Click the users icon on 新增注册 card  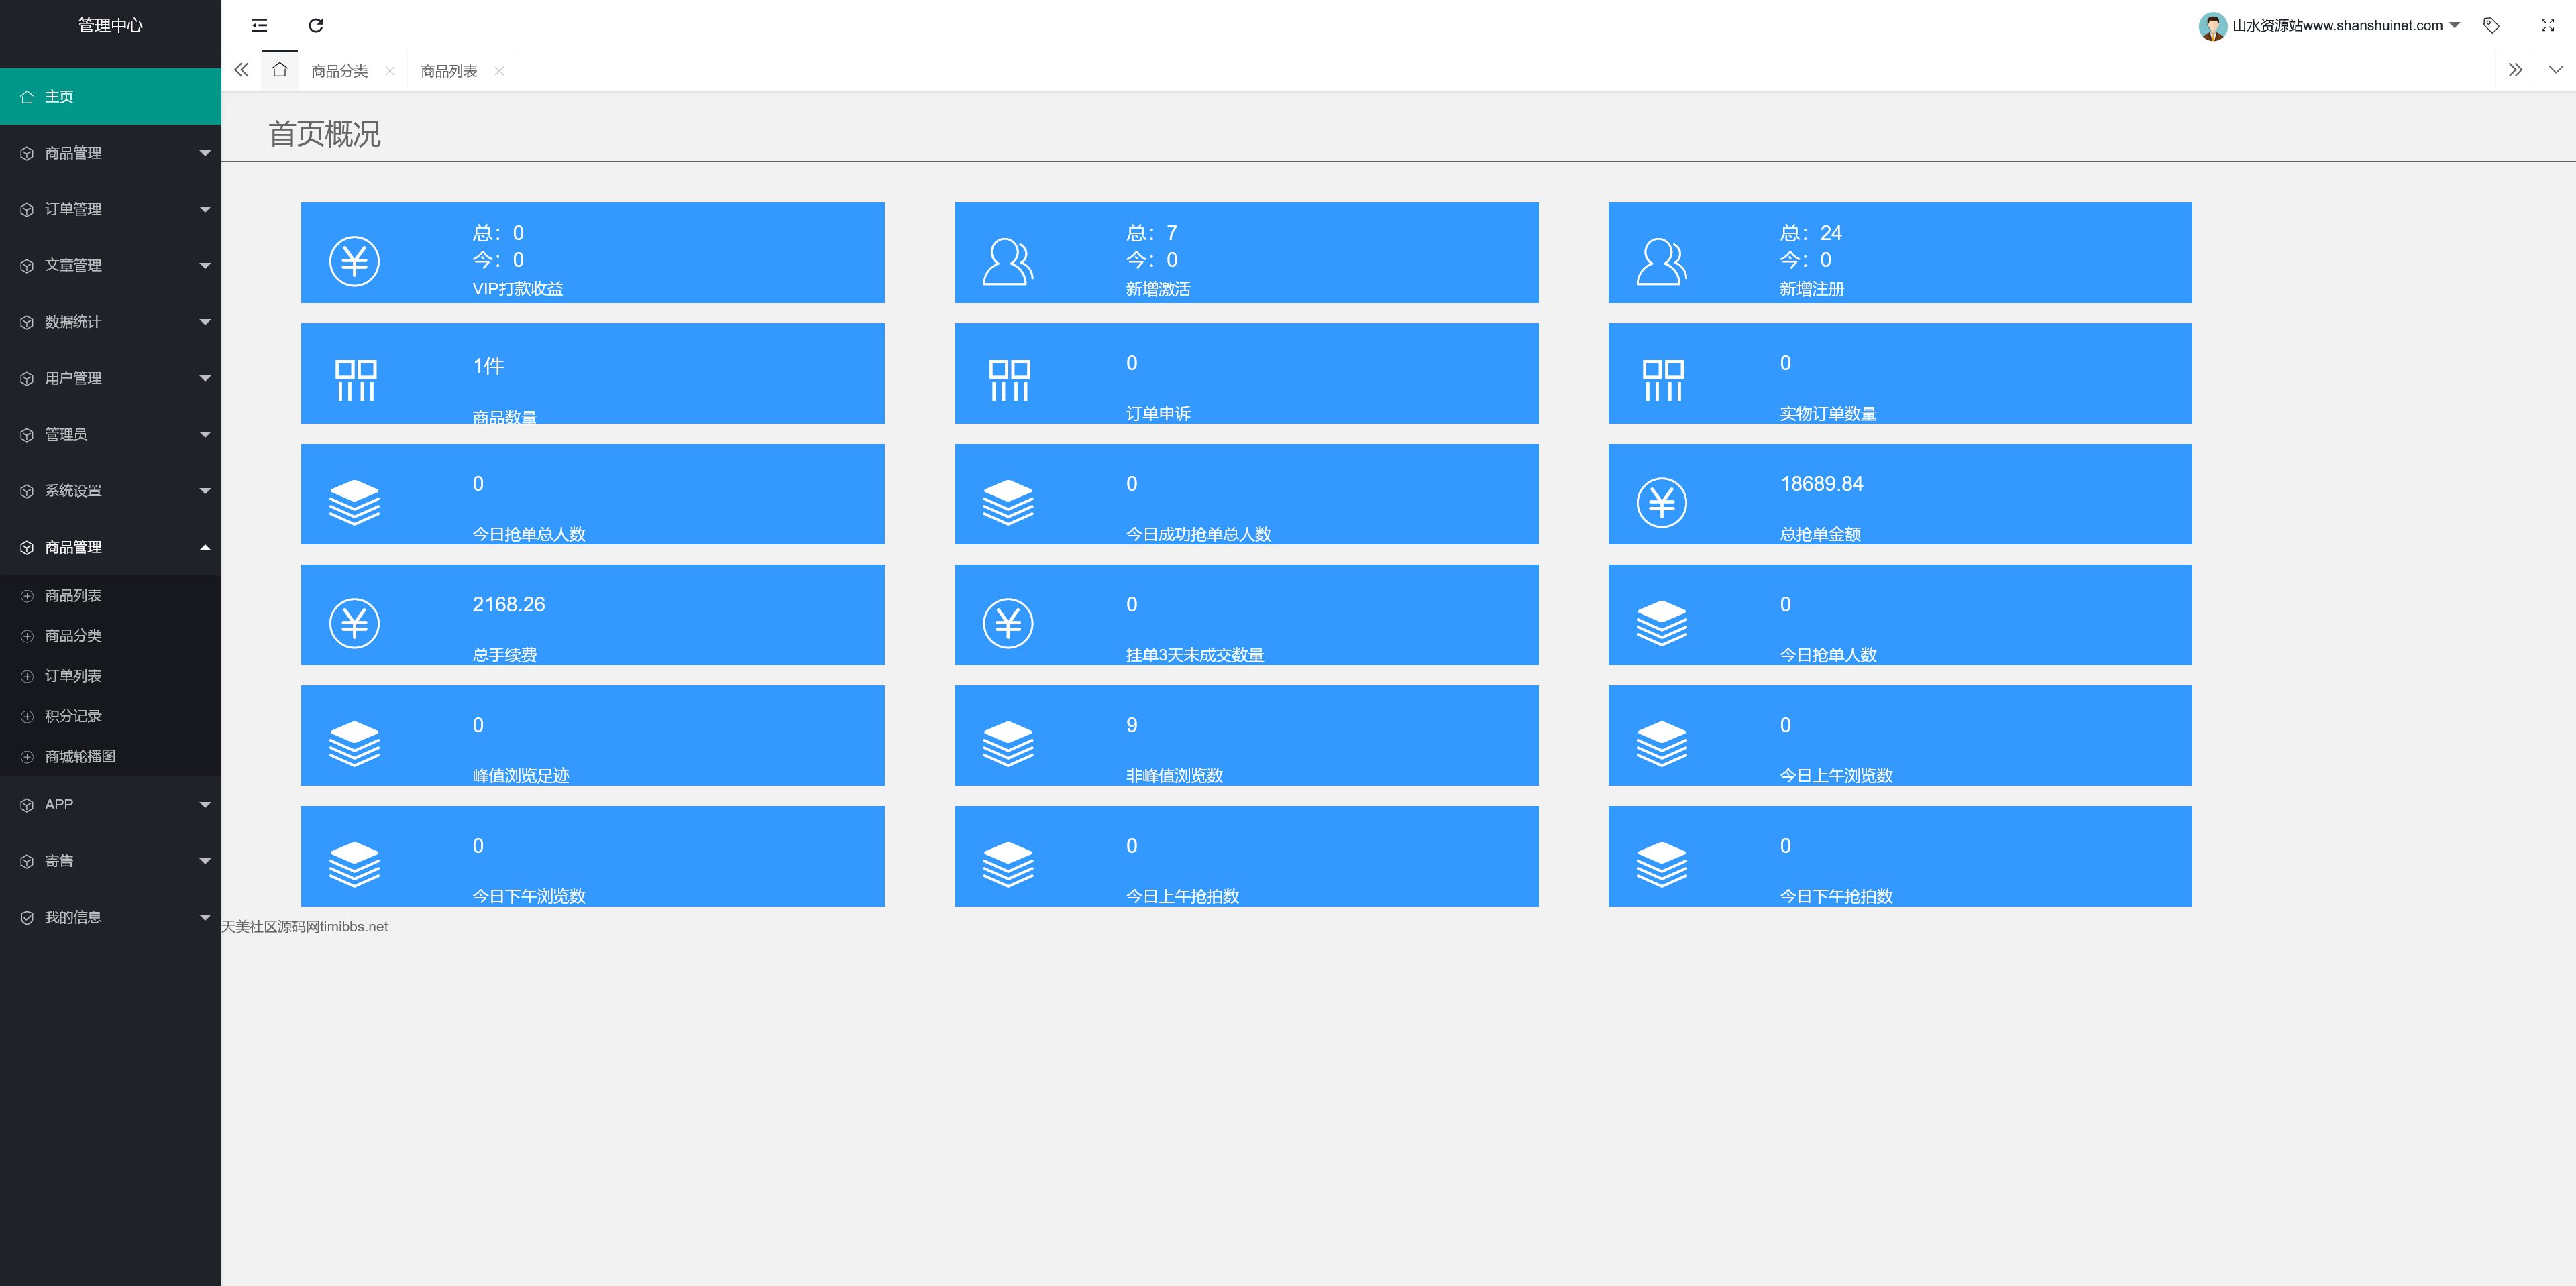(x=1661, y=261)
